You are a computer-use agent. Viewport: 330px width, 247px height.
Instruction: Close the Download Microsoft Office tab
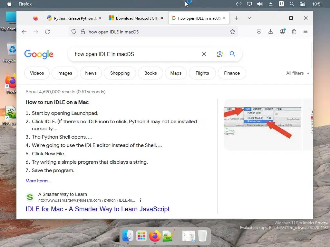coord(162,18)
